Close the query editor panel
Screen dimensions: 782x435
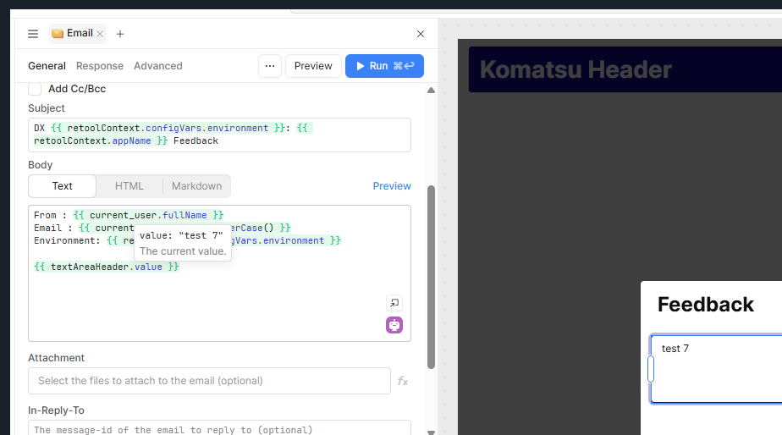point(421,34)
